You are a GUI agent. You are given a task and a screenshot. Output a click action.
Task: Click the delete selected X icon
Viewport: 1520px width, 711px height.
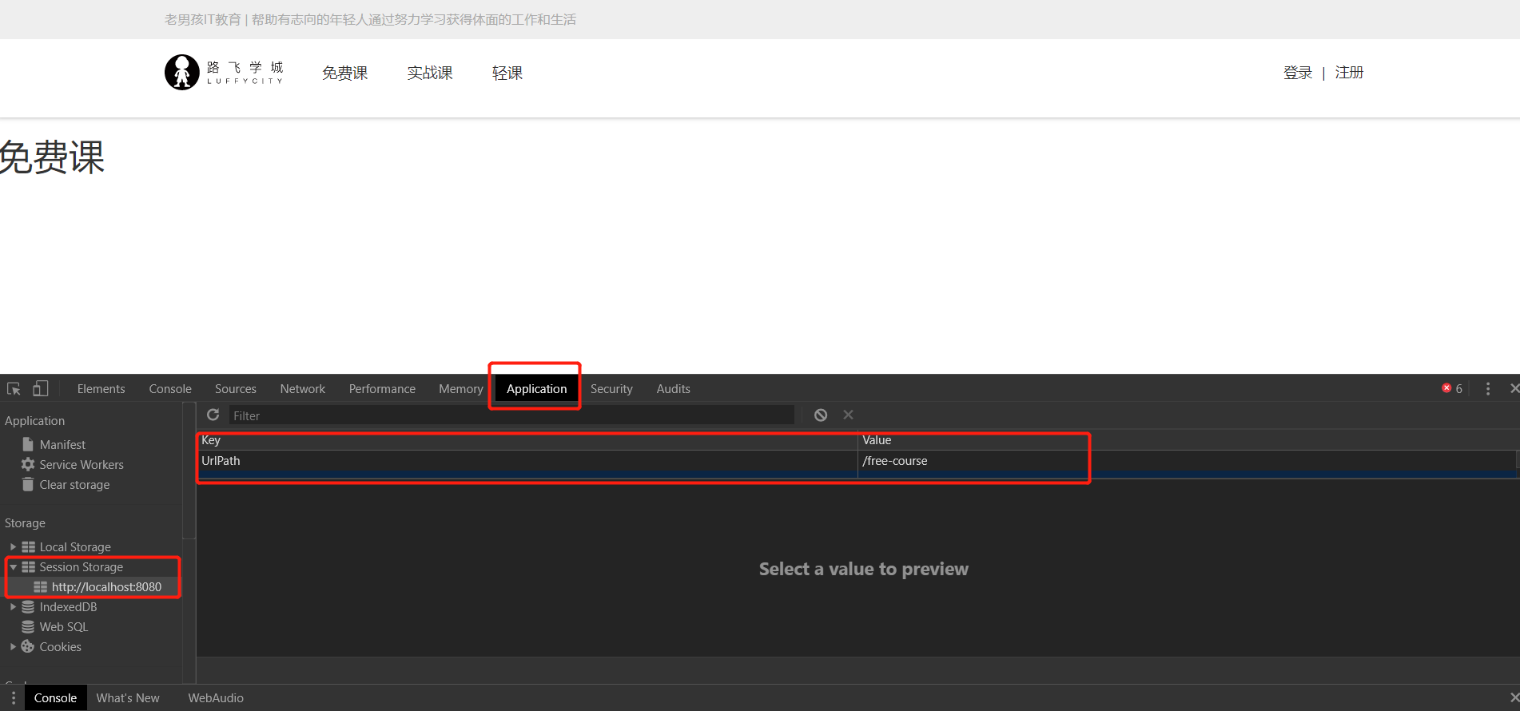click(849, 415)
